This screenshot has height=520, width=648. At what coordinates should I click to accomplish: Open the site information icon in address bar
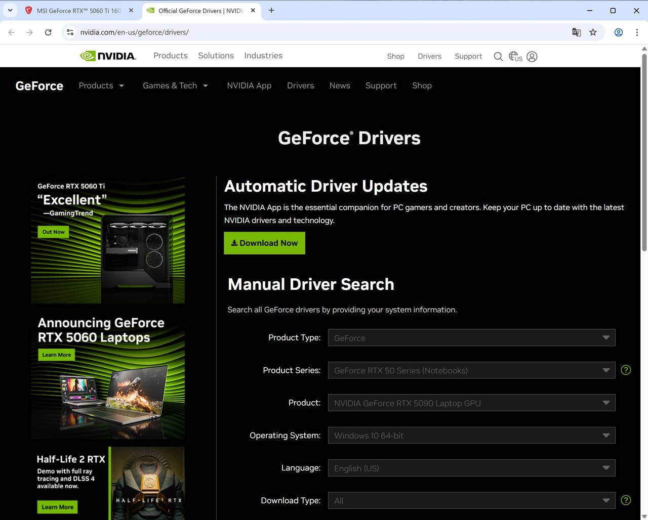(70, 32)
